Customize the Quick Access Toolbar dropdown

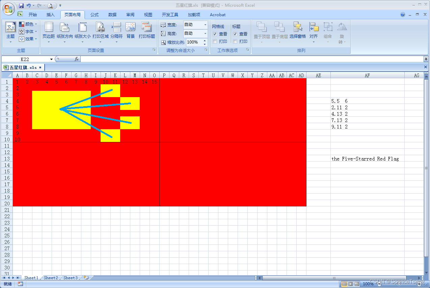(x=60, y=5)
